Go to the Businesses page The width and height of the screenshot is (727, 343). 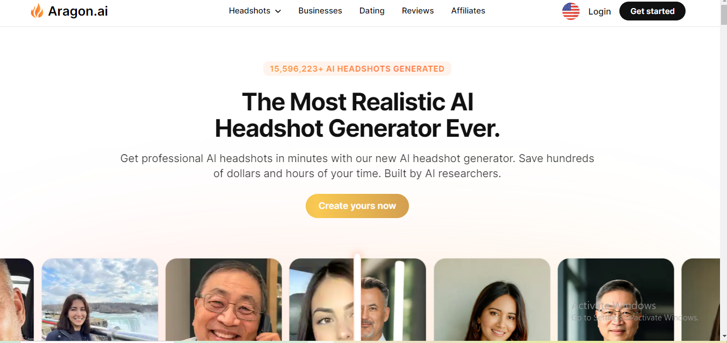(x=320, y=11)
